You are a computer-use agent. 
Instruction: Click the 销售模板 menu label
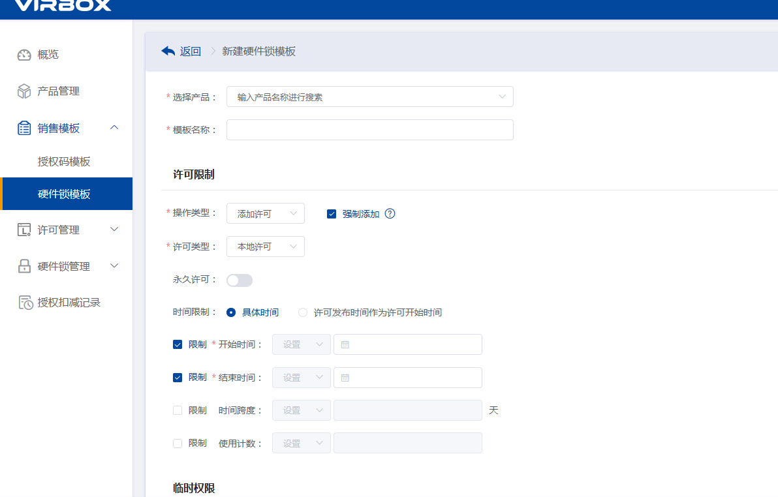59,128
